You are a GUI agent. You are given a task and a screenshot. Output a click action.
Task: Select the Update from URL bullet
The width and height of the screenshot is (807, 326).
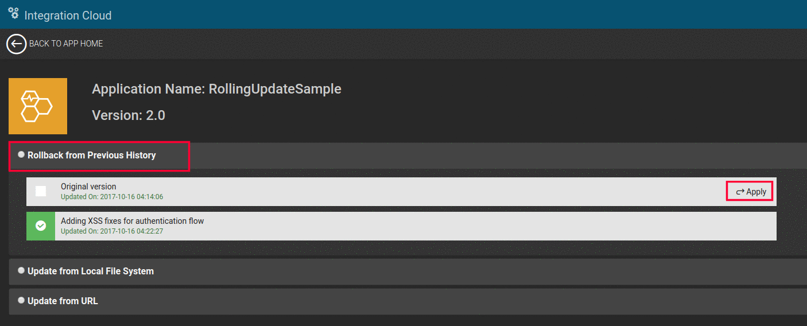point(21,301)
